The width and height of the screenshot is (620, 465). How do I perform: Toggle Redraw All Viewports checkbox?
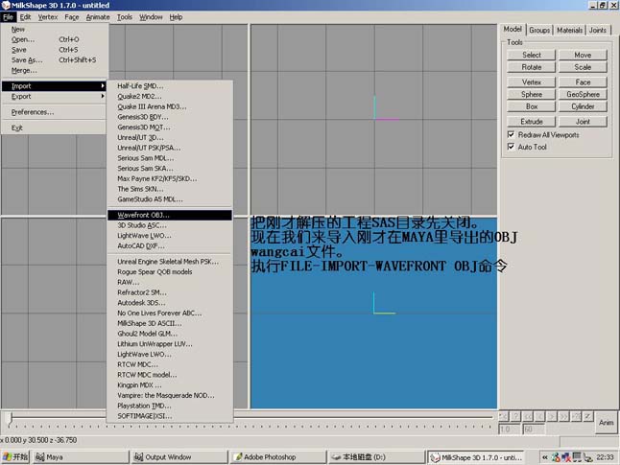click(511, 134)
